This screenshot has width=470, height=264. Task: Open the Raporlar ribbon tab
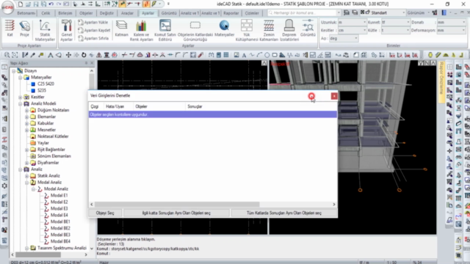pos(231,13)
